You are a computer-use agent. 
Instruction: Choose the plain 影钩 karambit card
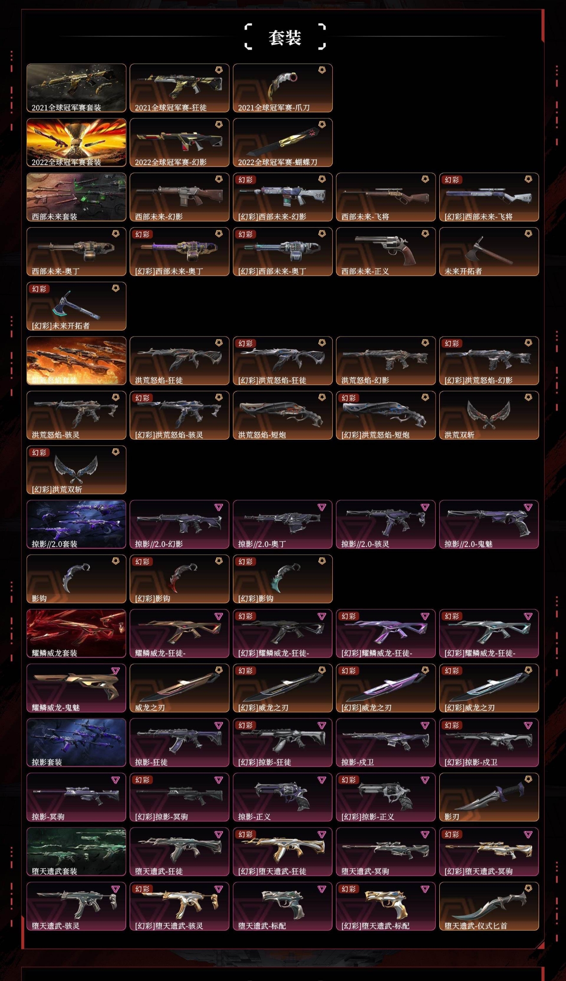tap(76, 579)
